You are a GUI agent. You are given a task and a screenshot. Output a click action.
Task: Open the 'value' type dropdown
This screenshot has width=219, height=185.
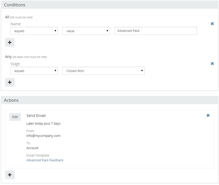pos(86,31)
